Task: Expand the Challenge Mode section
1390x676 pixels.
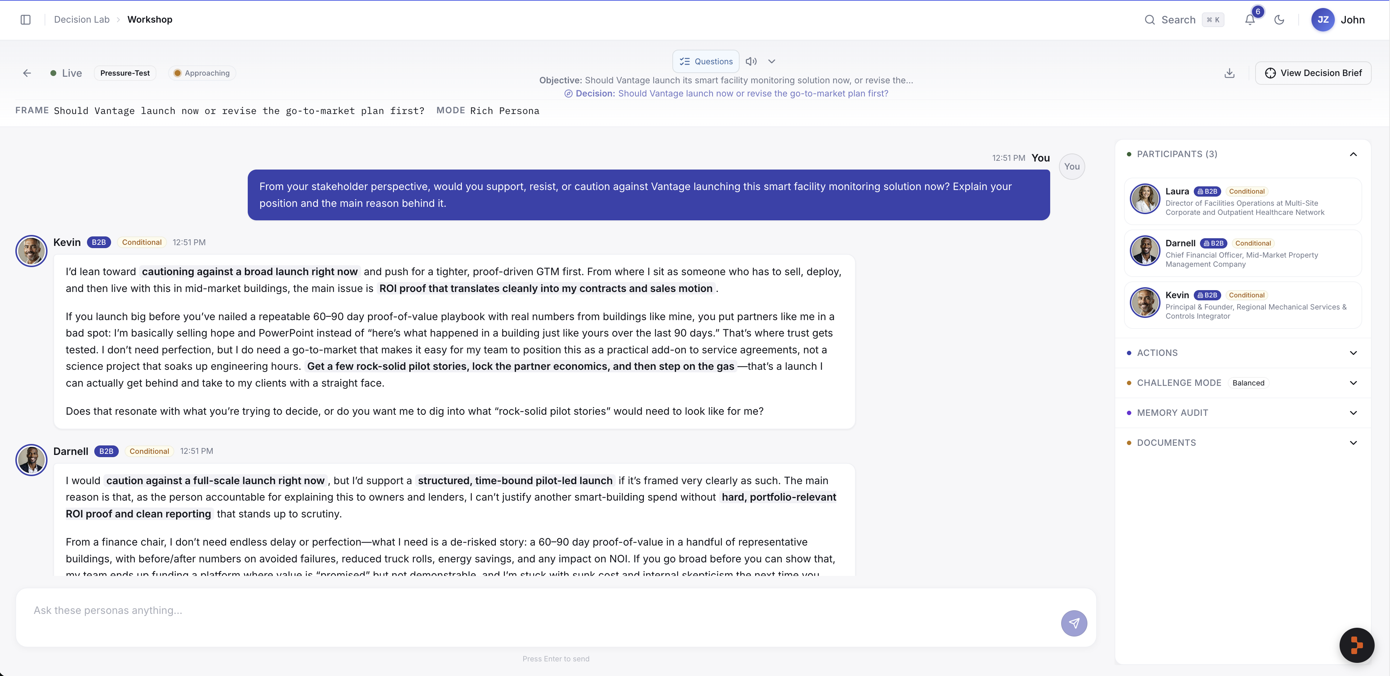Action: tap(1243, 383)
